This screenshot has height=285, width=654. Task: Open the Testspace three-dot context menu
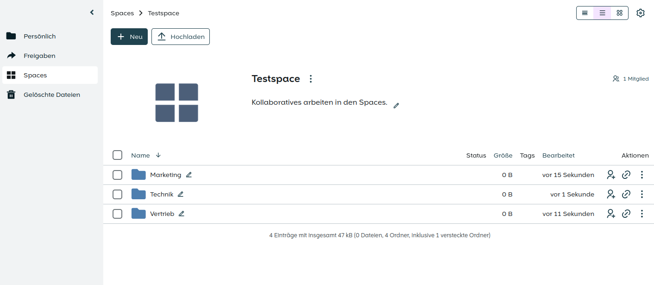pos(311,79)
